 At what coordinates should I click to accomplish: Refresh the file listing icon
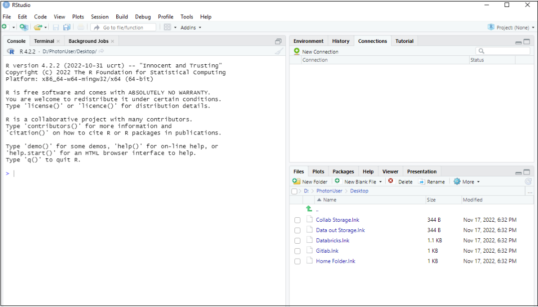pyautogui.click(x=528, y=181)
